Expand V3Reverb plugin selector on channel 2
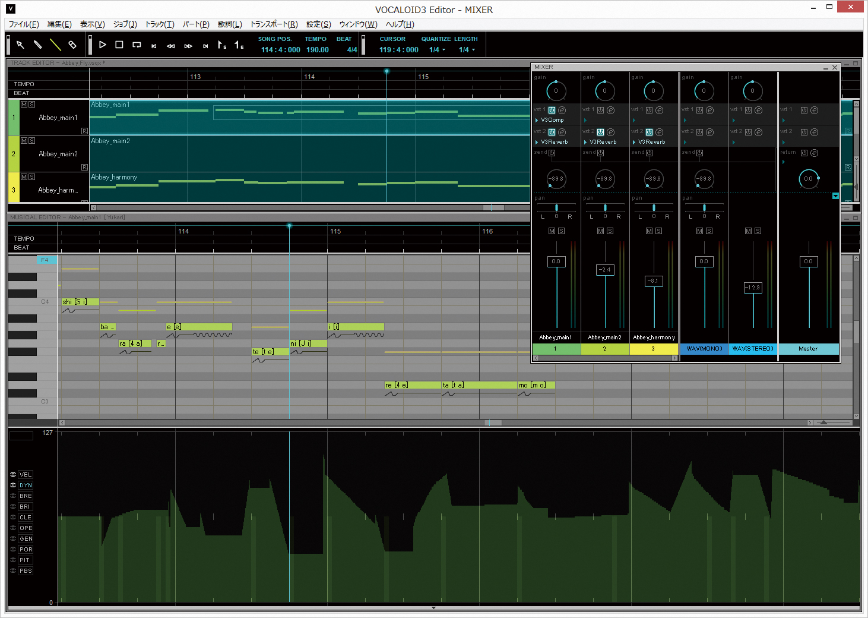The width and height of the screenshot is (868, 618). [585, 142]
